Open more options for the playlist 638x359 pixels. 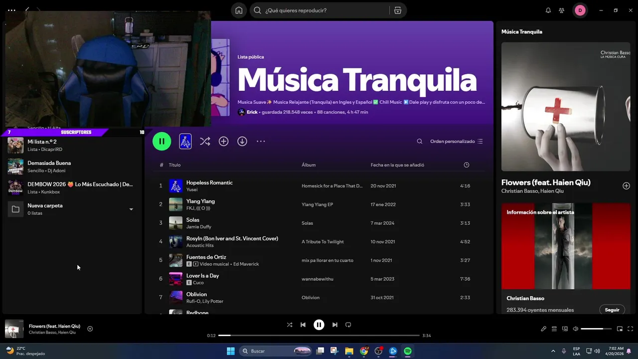[261, 142]
